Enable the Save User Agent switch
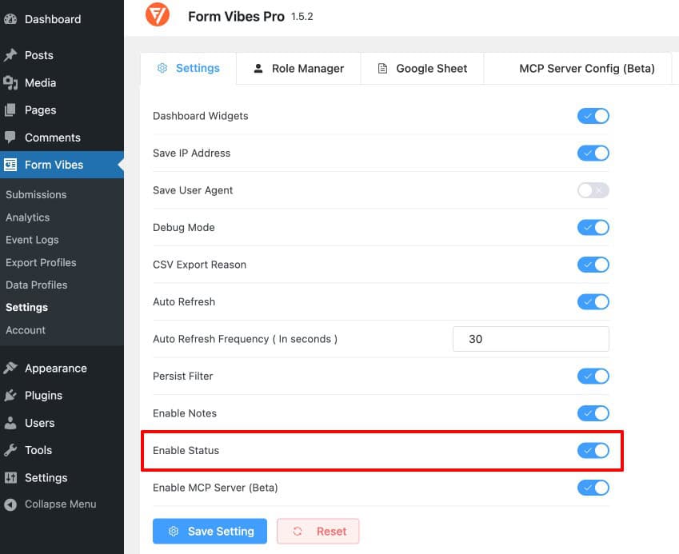Screen dimensions: 679x554 coord(593,190)
